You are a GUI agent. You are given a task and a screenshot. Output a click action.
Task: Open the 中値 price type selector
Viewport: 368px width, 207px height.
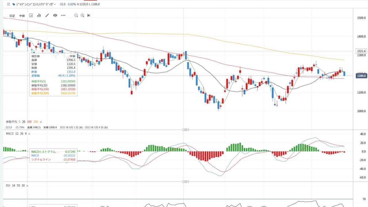pos(22,16)
